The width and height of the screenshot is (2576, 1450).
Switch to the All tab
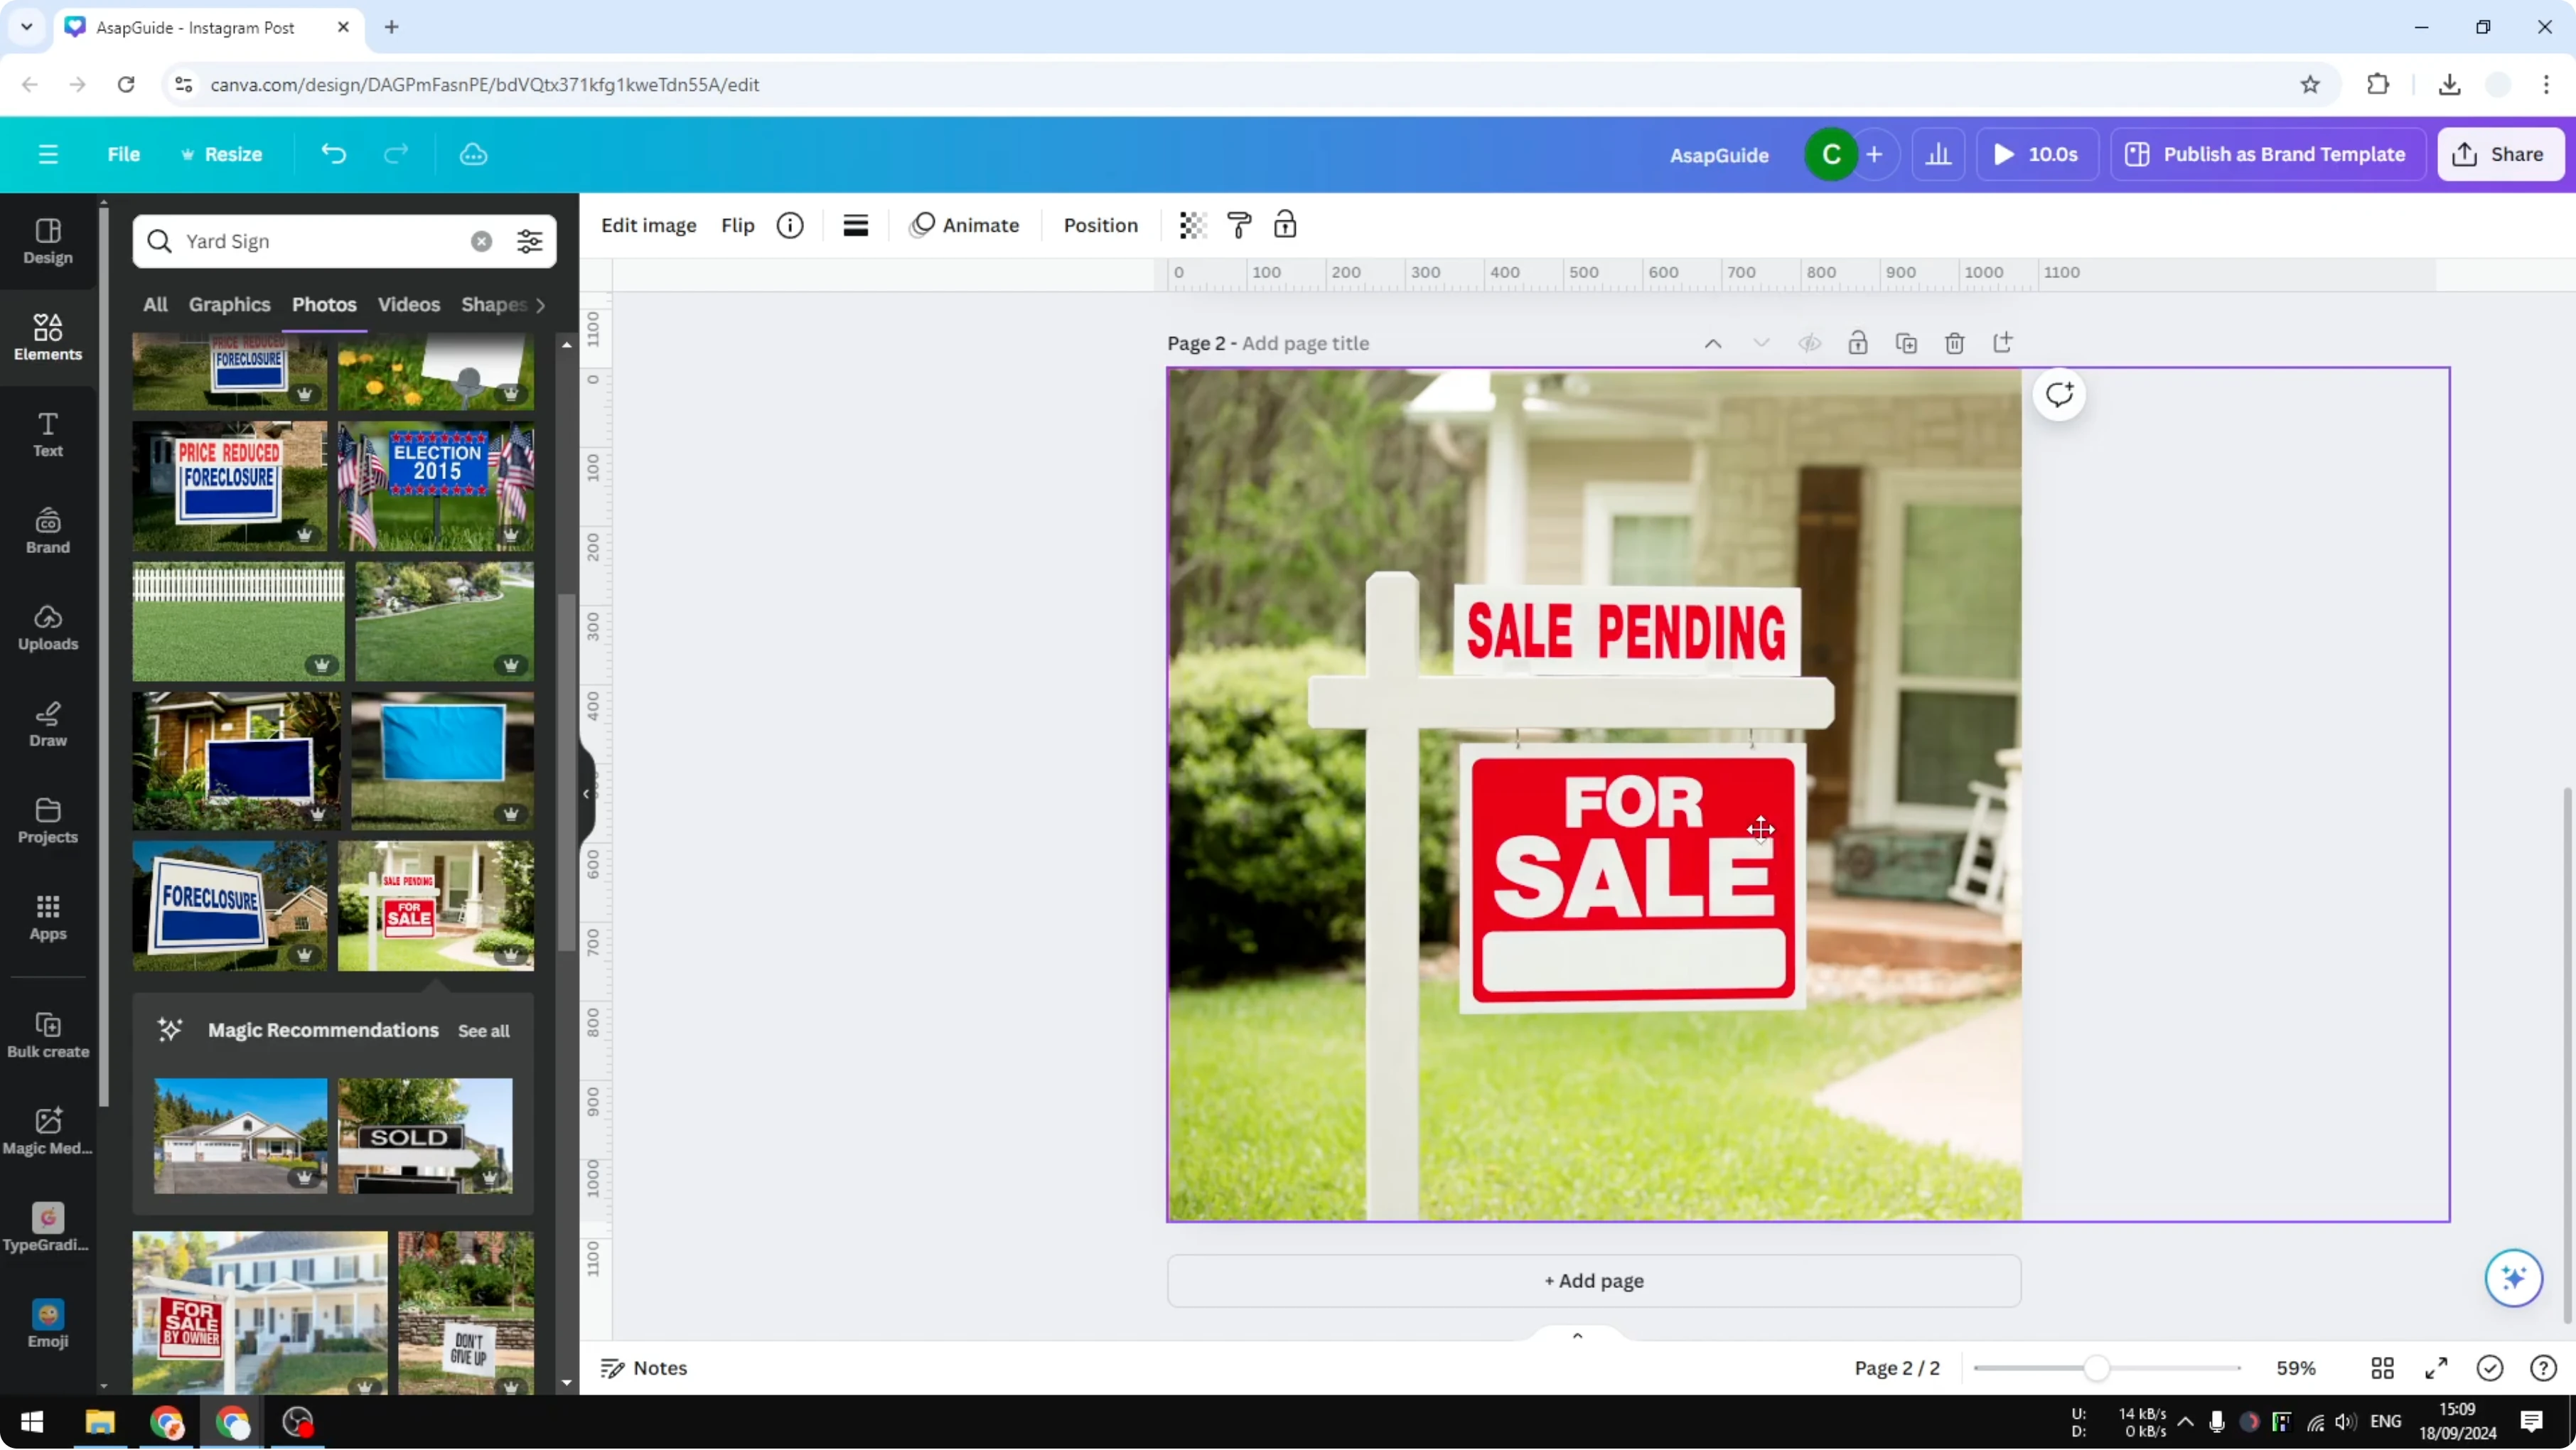155,304
